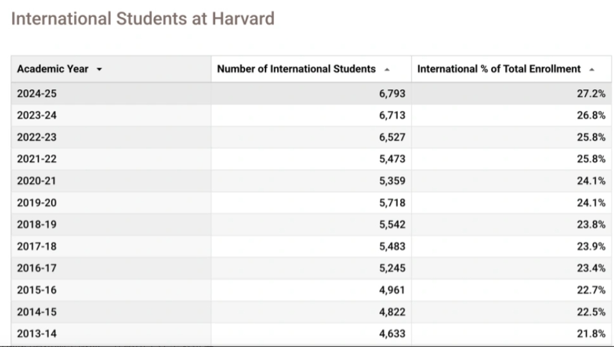Click the 22.7% enrollment percentage cell
The image size is (614, 347).
click(x=591, y=290)
